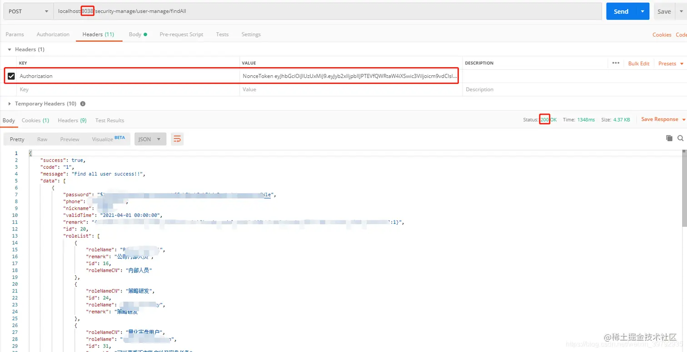Switch to response Body tab
This screenshot has width=687, height=352.
[x=9, y=121]
